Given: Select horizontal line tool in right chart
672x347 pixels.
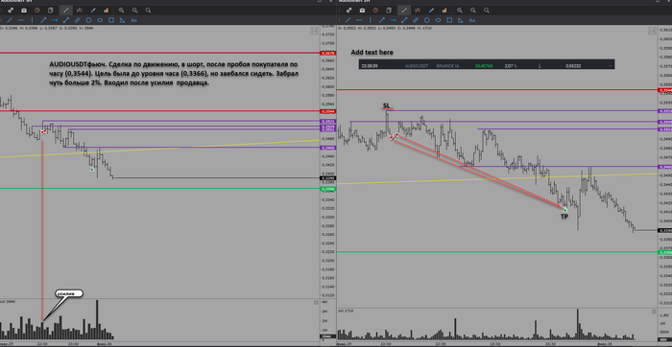Looking at the screenshot, I should pyautogui.click(x=359, y=20).
